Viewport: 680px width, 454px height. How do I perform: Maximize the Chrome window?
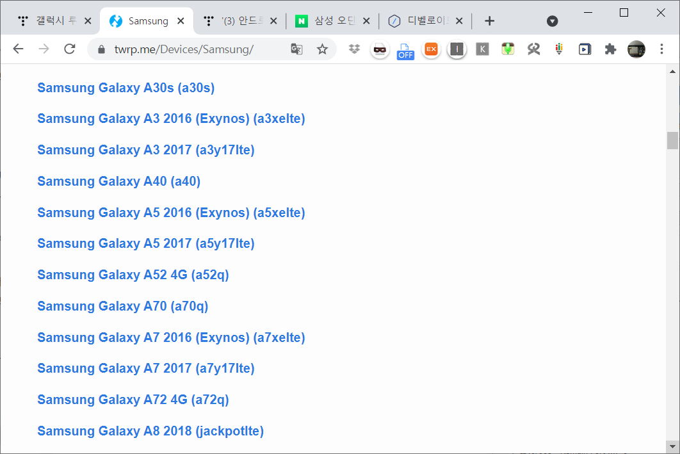[624, 12]
